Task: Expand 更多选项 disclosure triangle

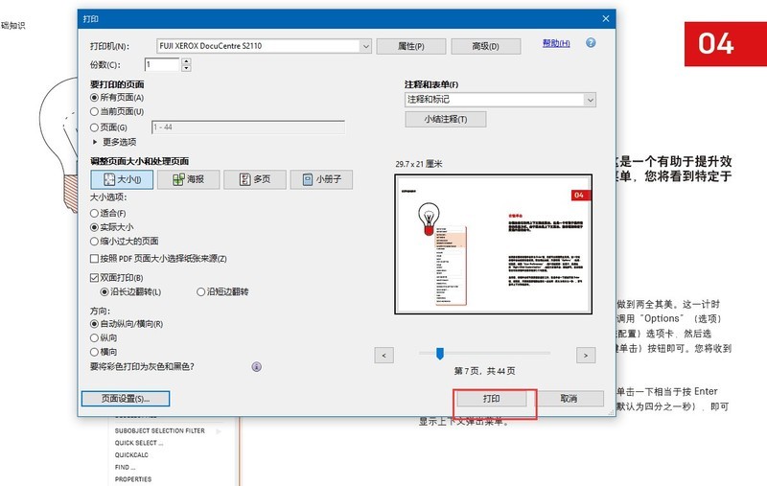Action: (x=94, y=141)
